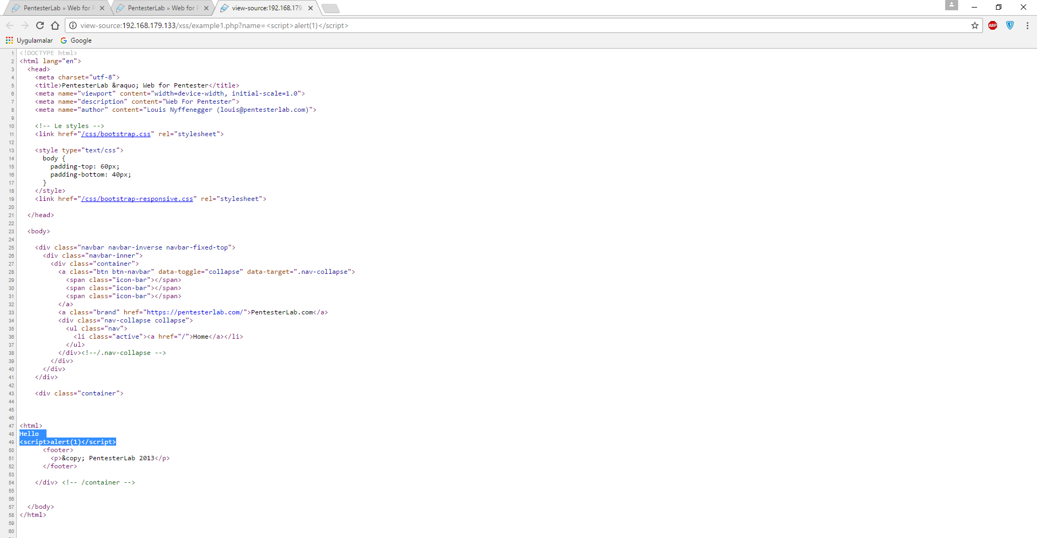Image resolution: width=1037 pixels, height=538 pixels.
Task: Switch to the first PentesterLab tab
Action: click(x=58, y=8)
